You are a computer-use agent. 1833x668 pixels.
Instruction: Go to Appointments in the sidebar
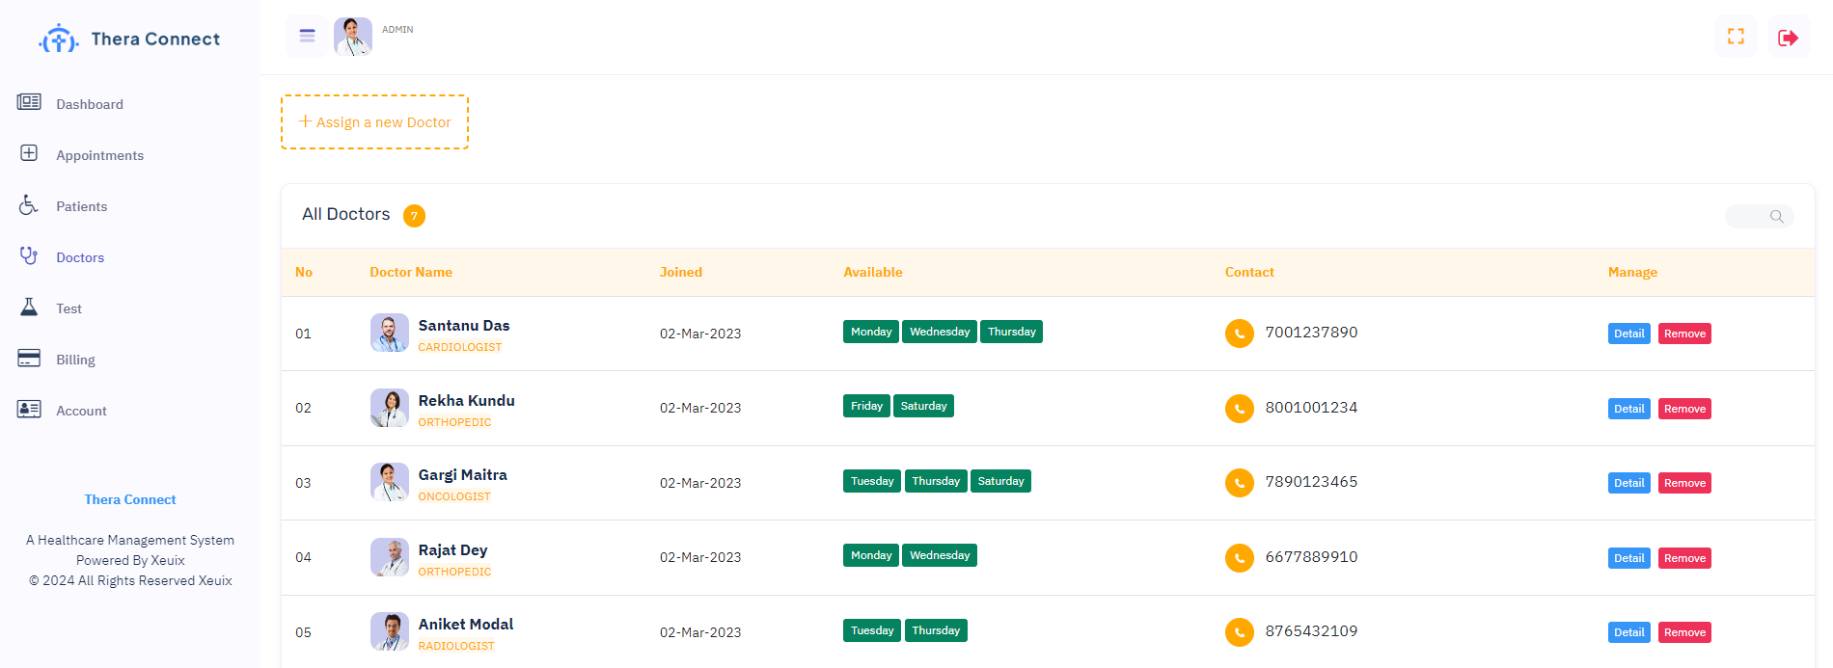coord(99,155)
